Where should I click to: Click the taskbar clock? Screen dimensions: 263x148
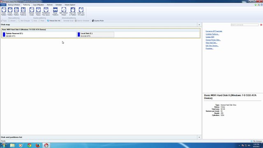(256, 146)
